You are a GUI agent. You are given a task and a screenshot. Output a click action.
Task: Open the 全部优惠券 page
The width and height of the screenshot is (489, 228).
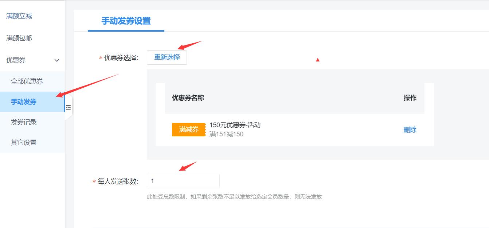(27, 81)
